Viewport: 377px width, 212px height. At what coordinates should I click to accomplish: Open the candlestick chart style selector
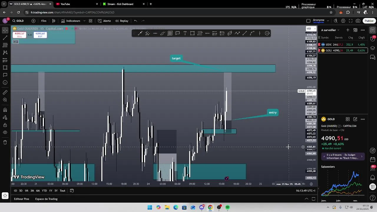coord(54,21)
